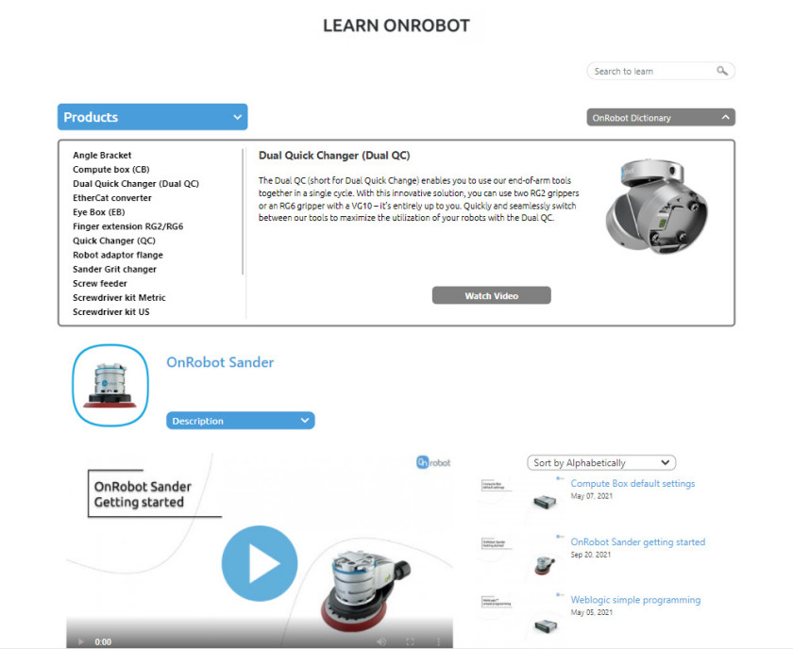Select Screwdriver kit Metric entry
This screenshot has width=793, height=649.
point(119,298)
